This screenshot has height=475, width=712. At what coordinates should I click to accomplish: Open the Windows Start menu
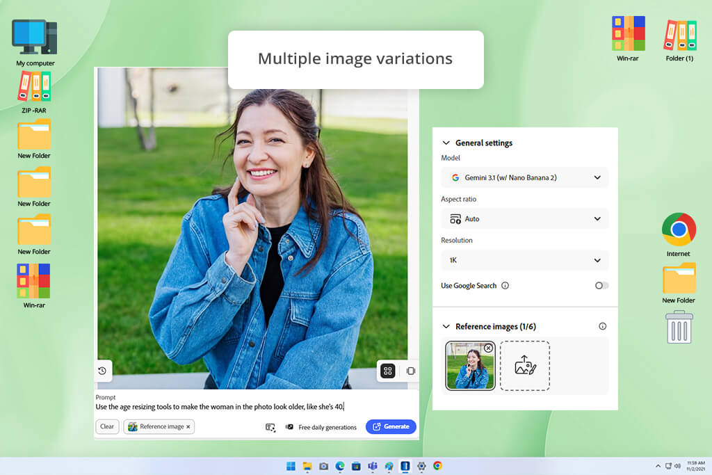[291, 466]
